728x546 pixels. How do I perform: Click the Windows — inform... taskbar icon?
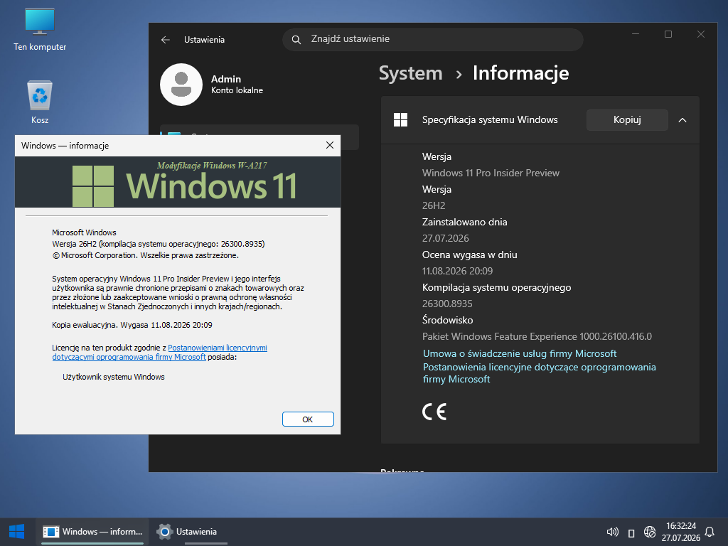point(50,532)
